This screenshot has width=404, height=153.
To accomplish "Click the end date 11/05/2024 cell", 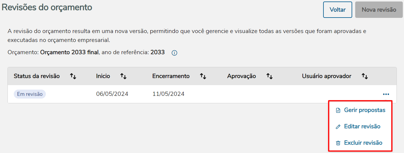I will tap(168, 94).
